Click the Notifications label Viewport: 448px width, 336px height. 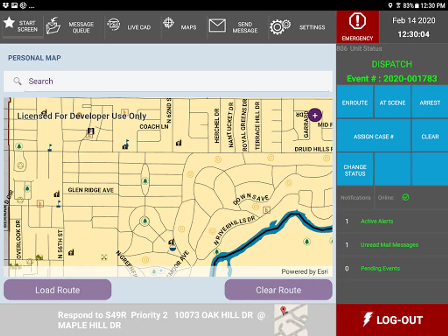point(355,197)
